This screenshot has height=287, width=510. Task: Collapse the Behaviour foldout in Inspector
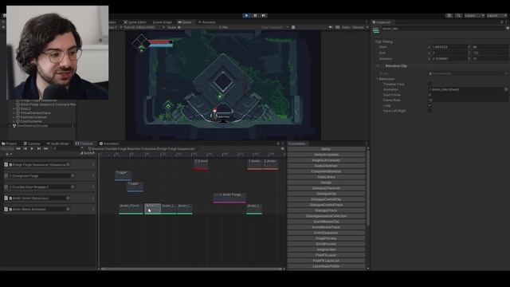[x=377, y=79]
